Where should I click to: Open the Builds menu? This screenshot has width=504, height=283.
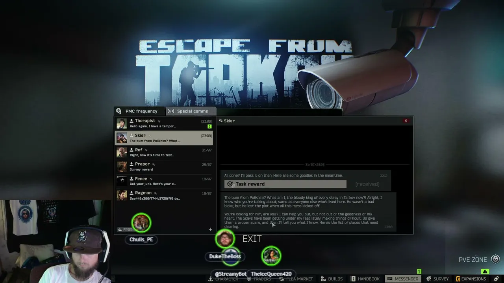point(332,279)
